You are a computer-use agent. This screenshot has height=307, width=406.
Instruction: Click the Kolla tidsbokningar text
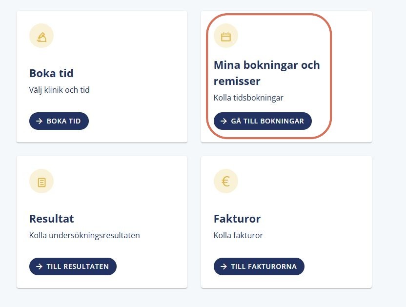pos(248,98)
